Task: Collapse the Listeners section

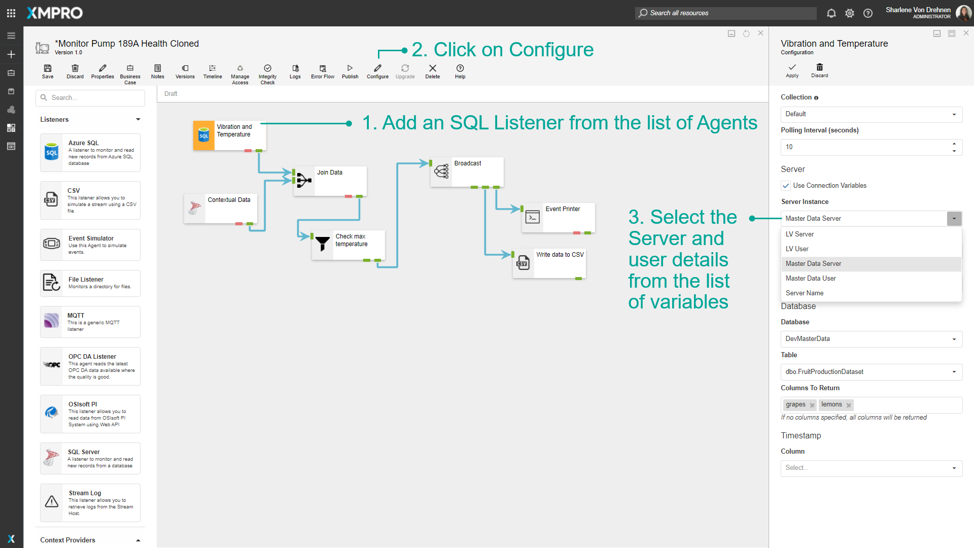Action: tap(138, 120)
